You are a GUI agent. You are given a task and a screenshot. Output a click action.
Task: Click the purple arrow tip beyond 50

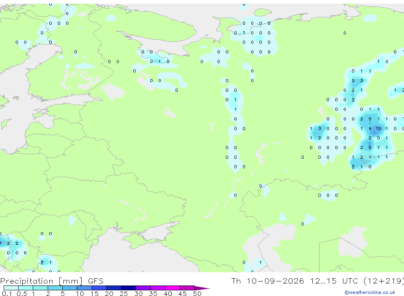click(202, 288)
